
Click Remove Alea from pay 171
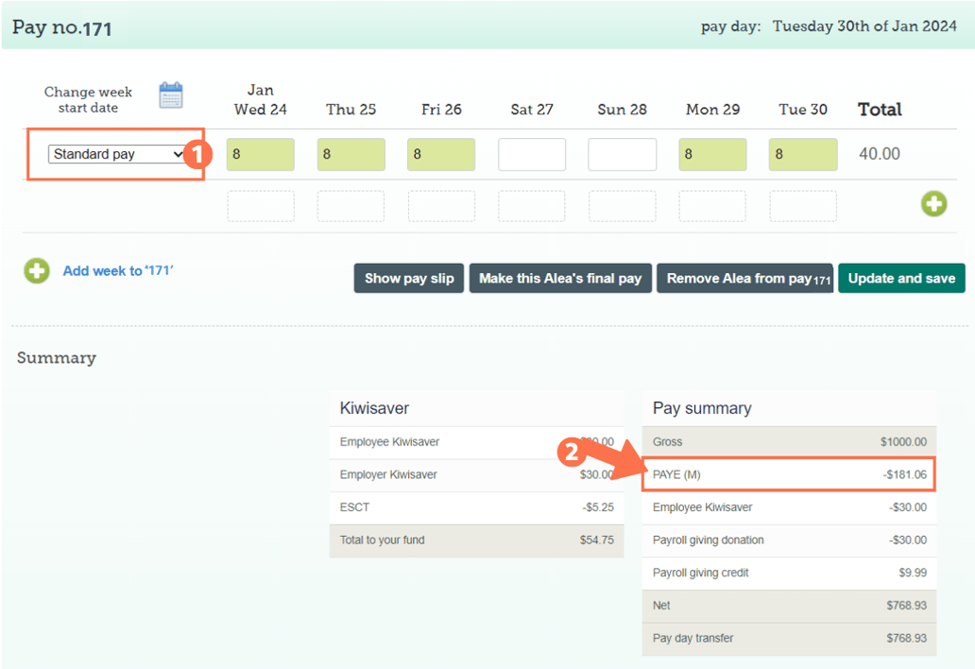coord(744,278)
